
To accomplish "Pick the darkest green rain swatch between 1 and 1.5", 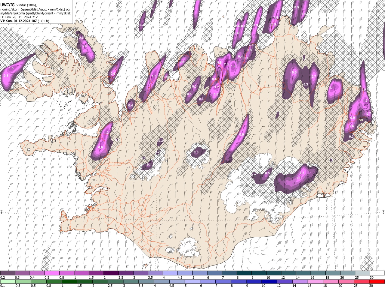I will (x=69, y=281).
